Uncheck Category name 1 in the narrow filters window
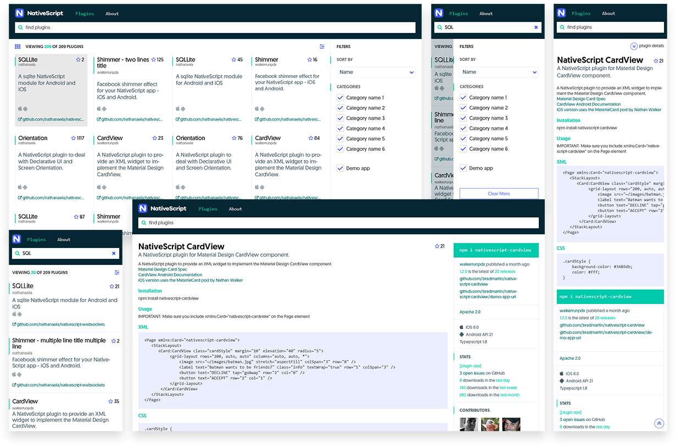The width and height of the screenshot is (676, 446). tap(463, 98)
